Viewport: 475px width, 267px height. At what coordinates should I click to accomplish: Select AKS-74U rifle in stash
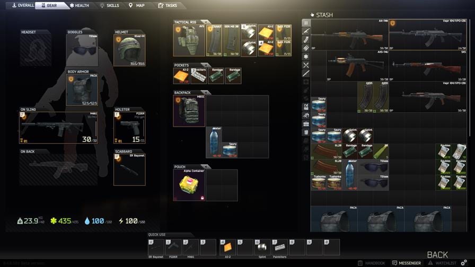(x=358, y=66)
